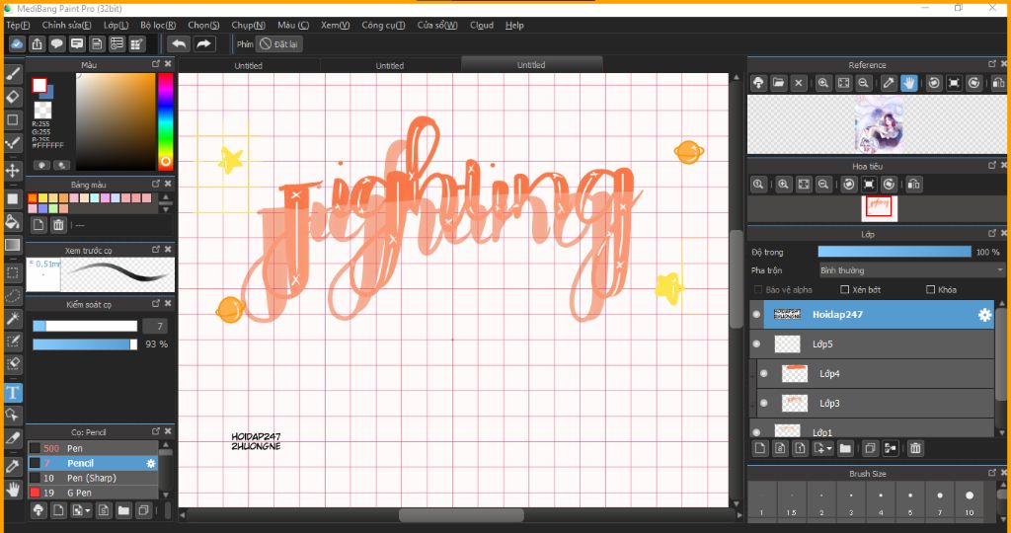The image size is (1011, 533).
Task: Click the speech bubble icon in toolbar
Action: pos(56,43)
